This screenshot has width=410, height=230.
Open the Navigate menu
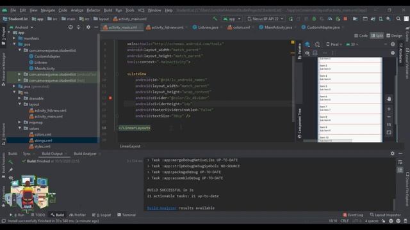pos(48,10)
